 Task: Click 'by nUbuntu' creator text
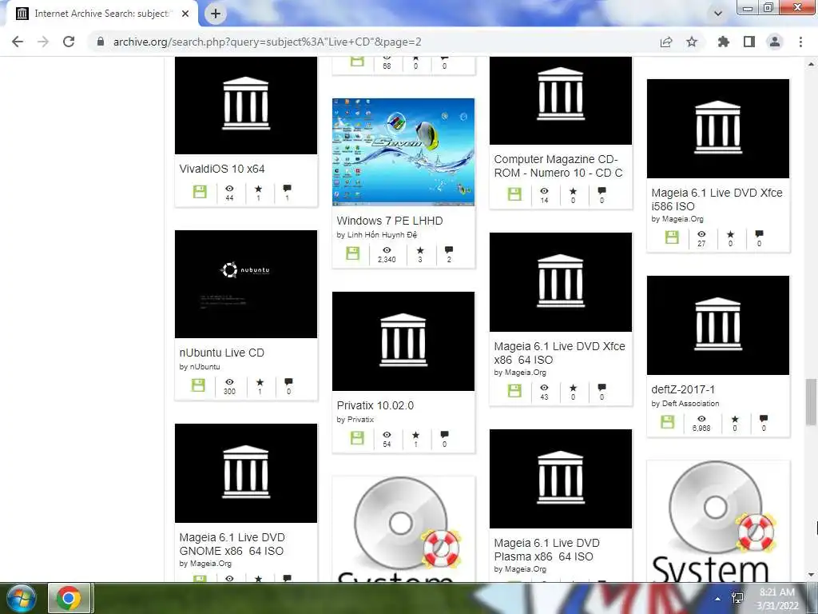click(x=199, y=367)
